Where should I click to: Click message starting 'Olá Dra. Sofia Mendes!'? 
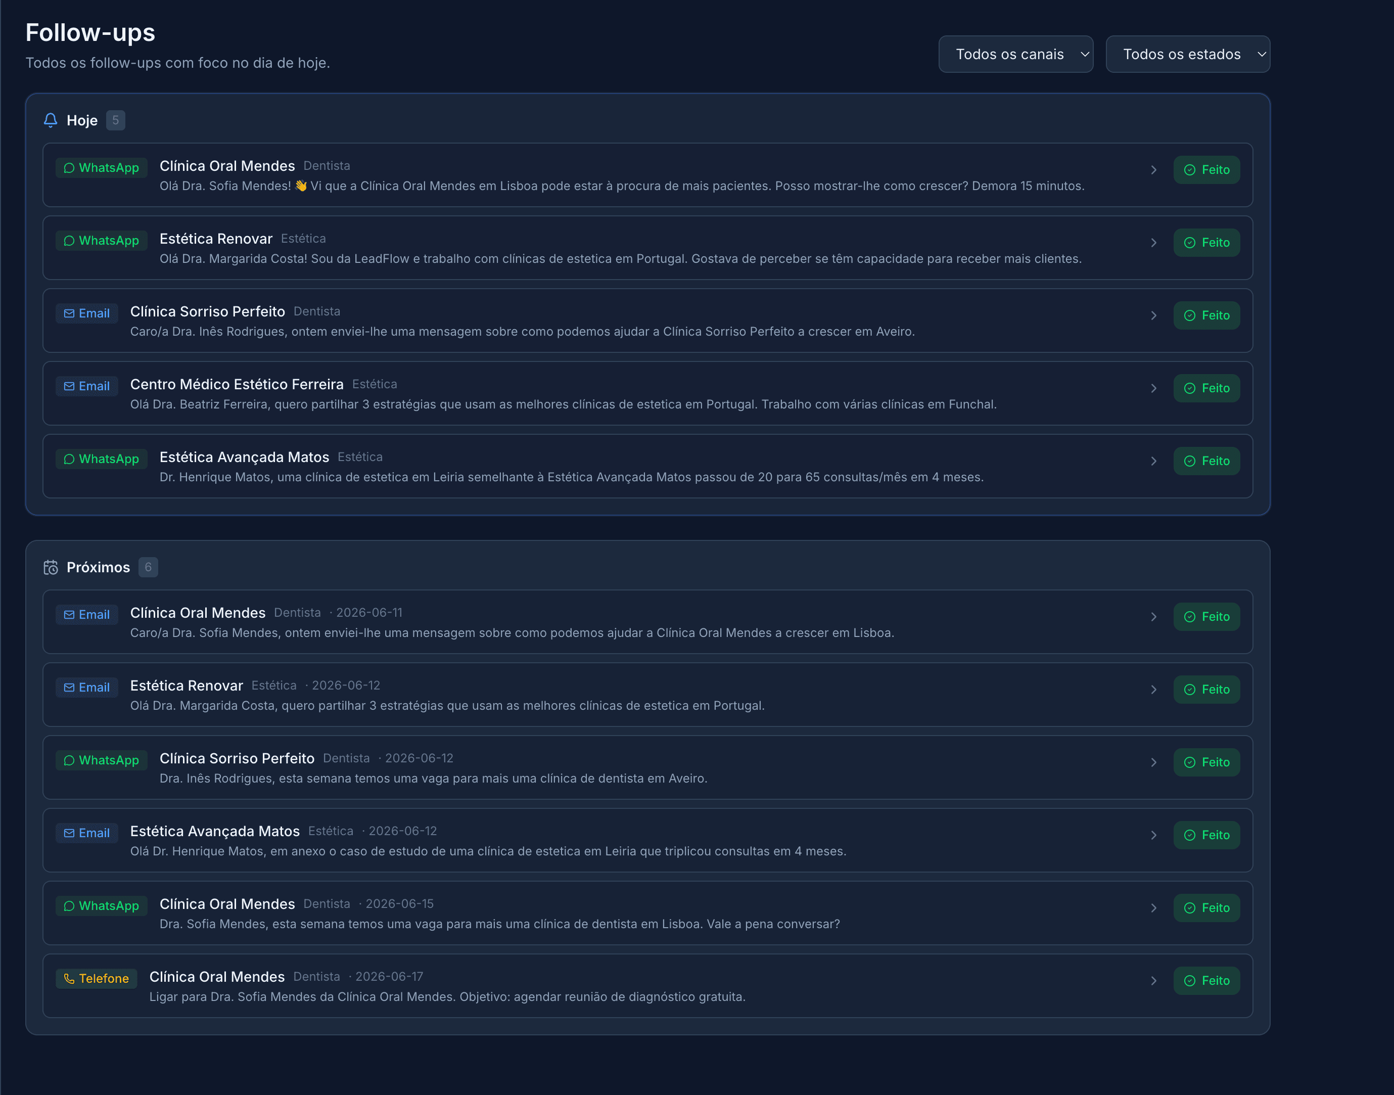(622, 186)
